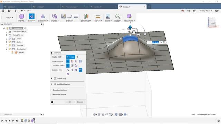Select the Create Box tool icon
The width and height of the screenshot is (221, 124).
[21, 17]
